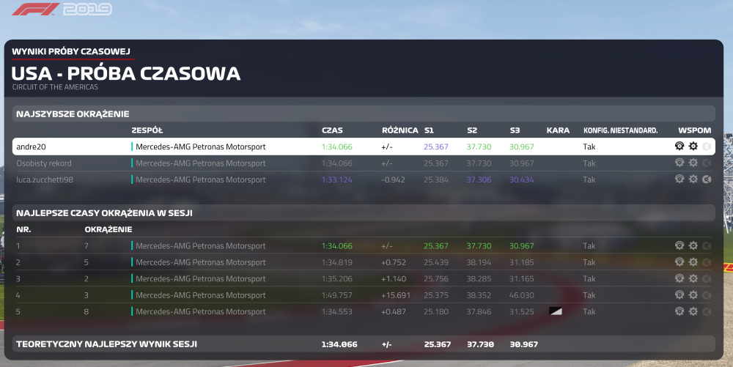Click traction control icon for lap 1:49.757

click(679, 295)
